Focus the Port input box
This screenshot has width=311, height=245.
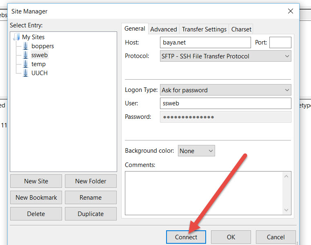(x=280, y=42)
